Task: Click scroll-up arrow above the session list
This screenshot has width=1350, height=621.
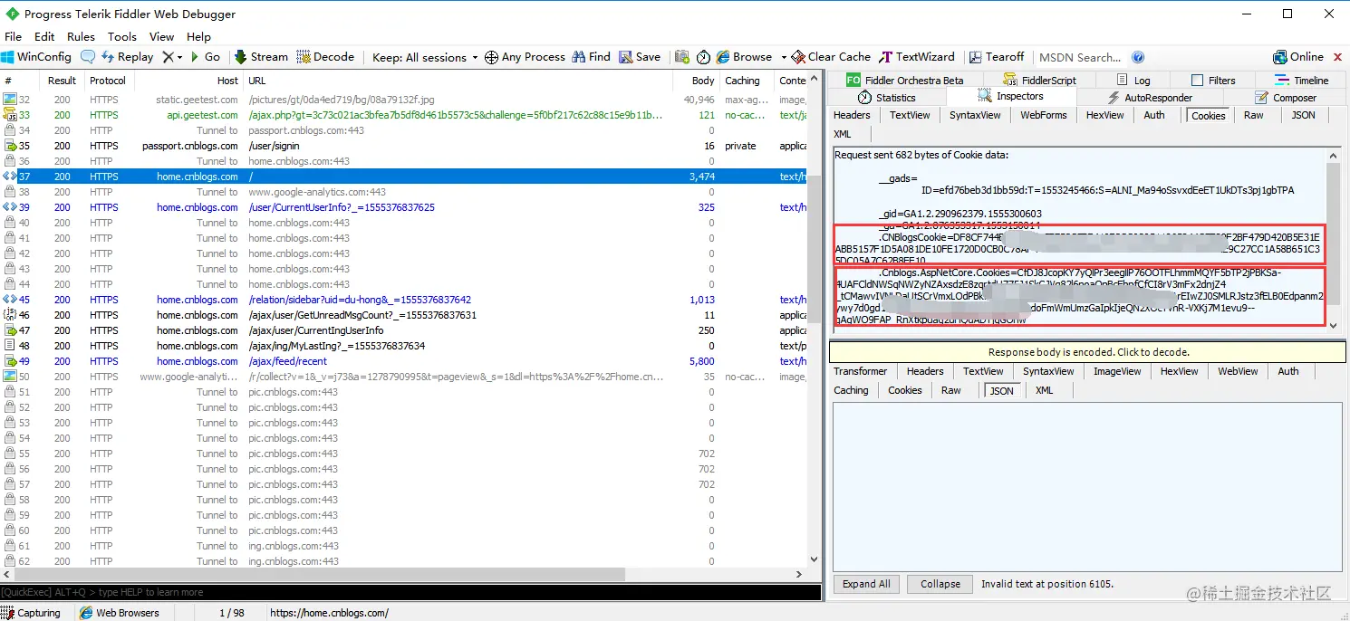Action: pyautogui.click(x=815, y=79)
